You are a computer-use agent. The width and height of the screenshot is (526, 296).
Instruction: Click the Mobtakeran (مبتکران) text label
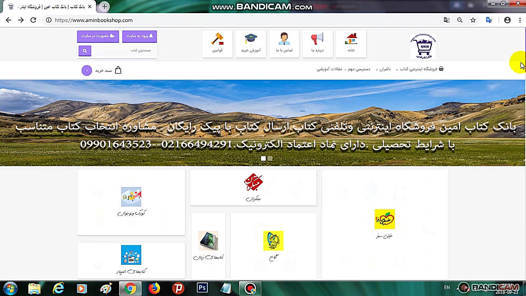(253, 199)
